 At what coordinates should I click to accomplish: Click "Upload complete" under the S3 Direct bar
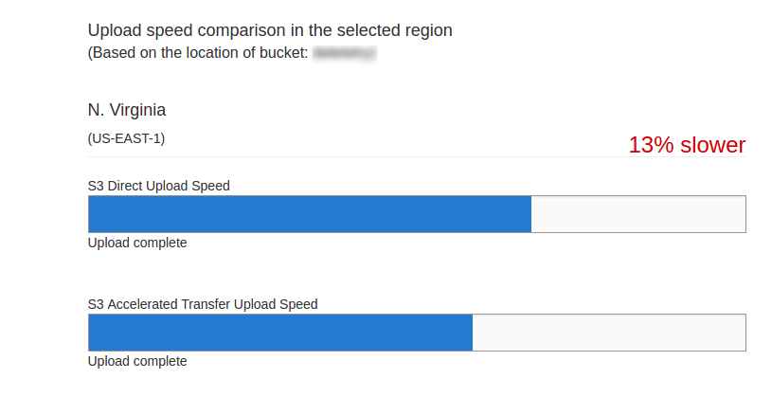[137, 243]
